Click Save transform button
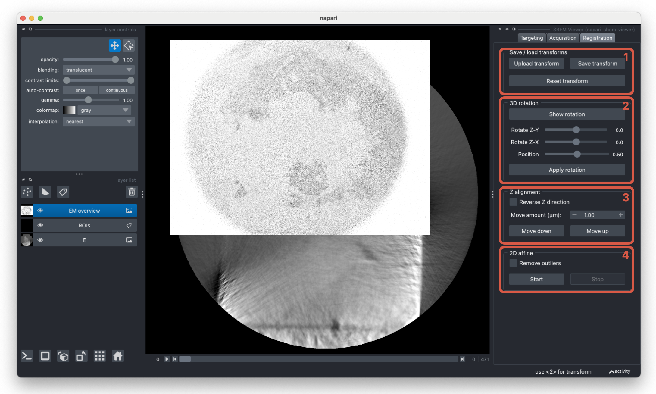The height and width of the screenshot is (394, 656). pyautogui.click(x=597, y=64)
